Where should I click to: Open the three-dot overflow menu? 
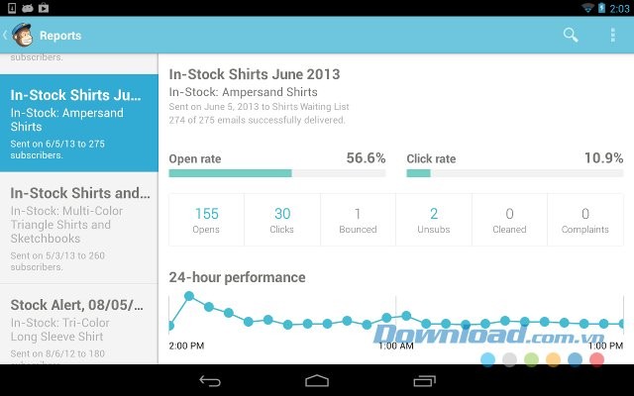[x=613, y=36]
